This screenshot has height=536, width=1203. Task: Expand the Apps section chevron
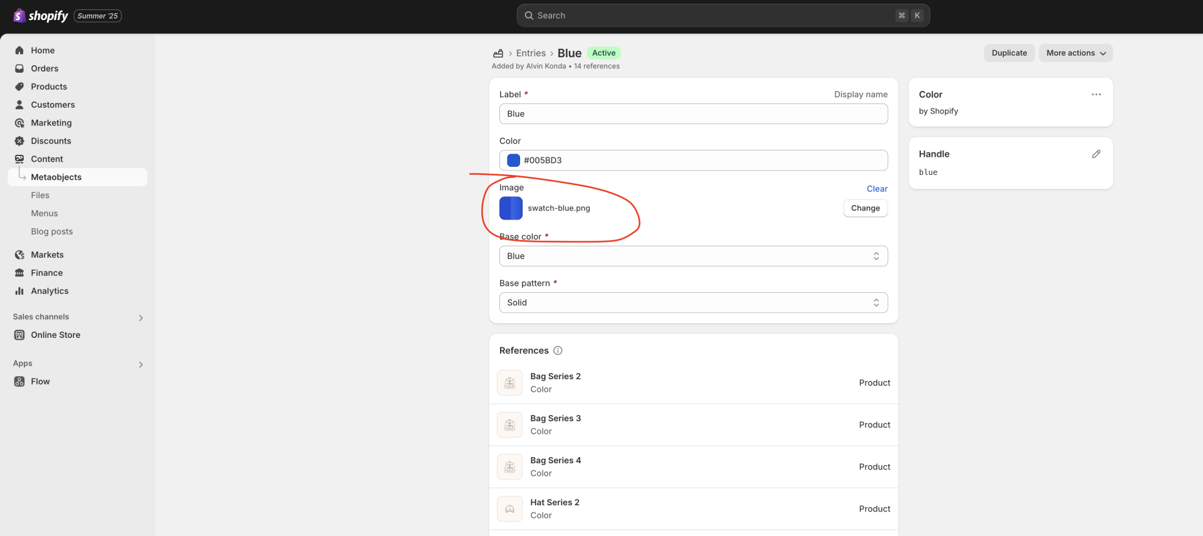[140, 364]
